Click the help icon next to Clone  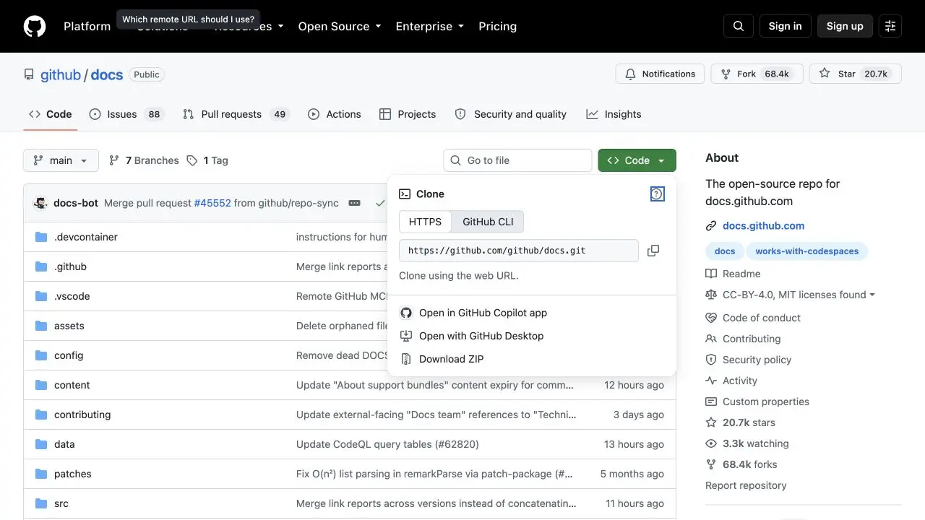pos(657,194)
